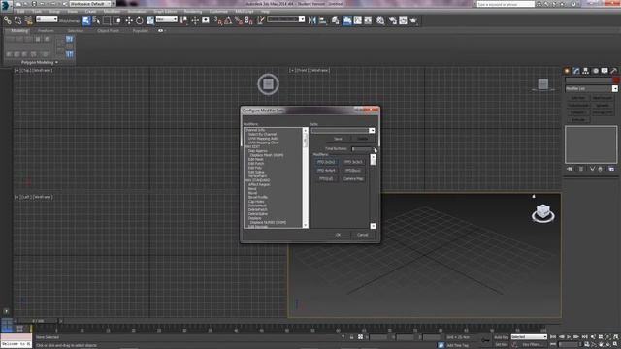Click the Pin Stack icon
This screenshot has height=349, width=621.
coord(570,169)
